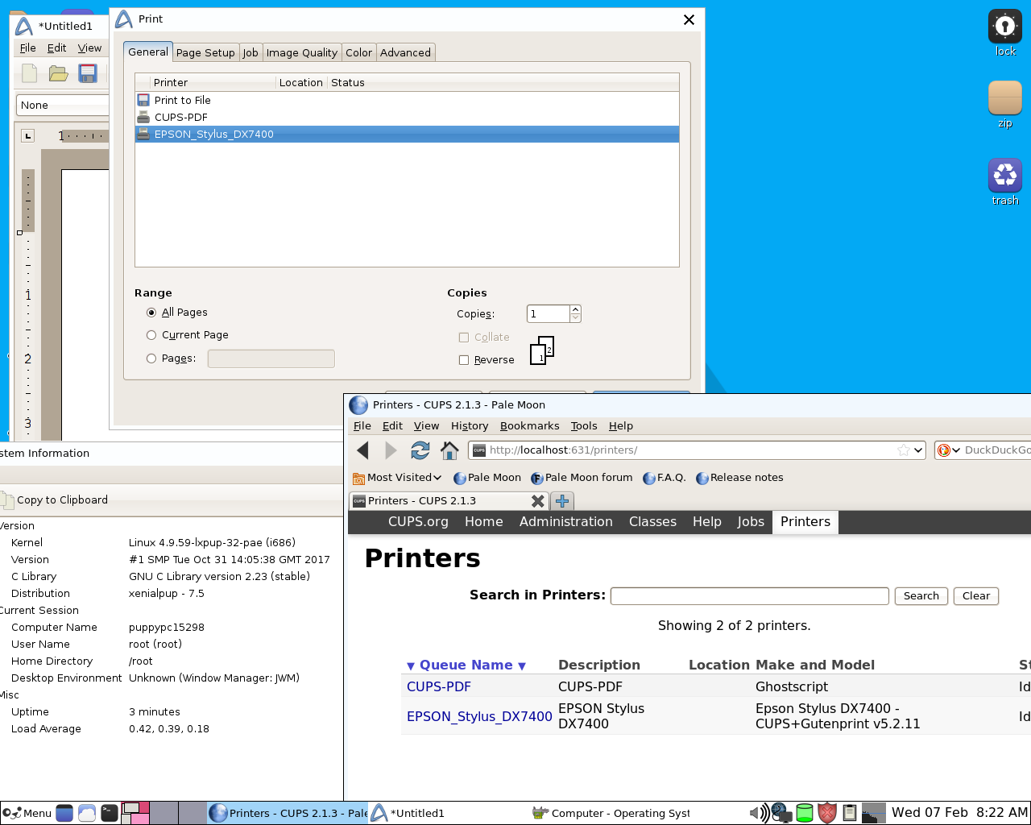The height and width of the screenshot is (825, 1031).
Task: Open the terminal launcher in taskbar
Action: (x=110, y=813)
